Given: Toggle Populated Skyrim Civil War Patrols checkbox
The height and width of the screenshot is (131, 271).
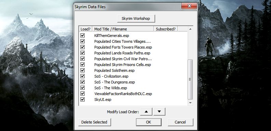Looking at the screenshot, I should (x=82, y=59).
